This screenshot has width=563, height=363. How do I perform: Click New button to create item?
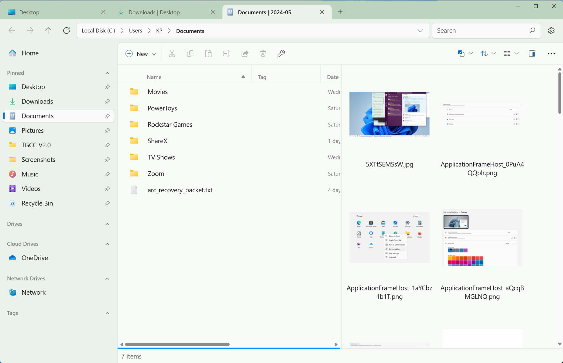pyautogui.click(x=141, y=54)
